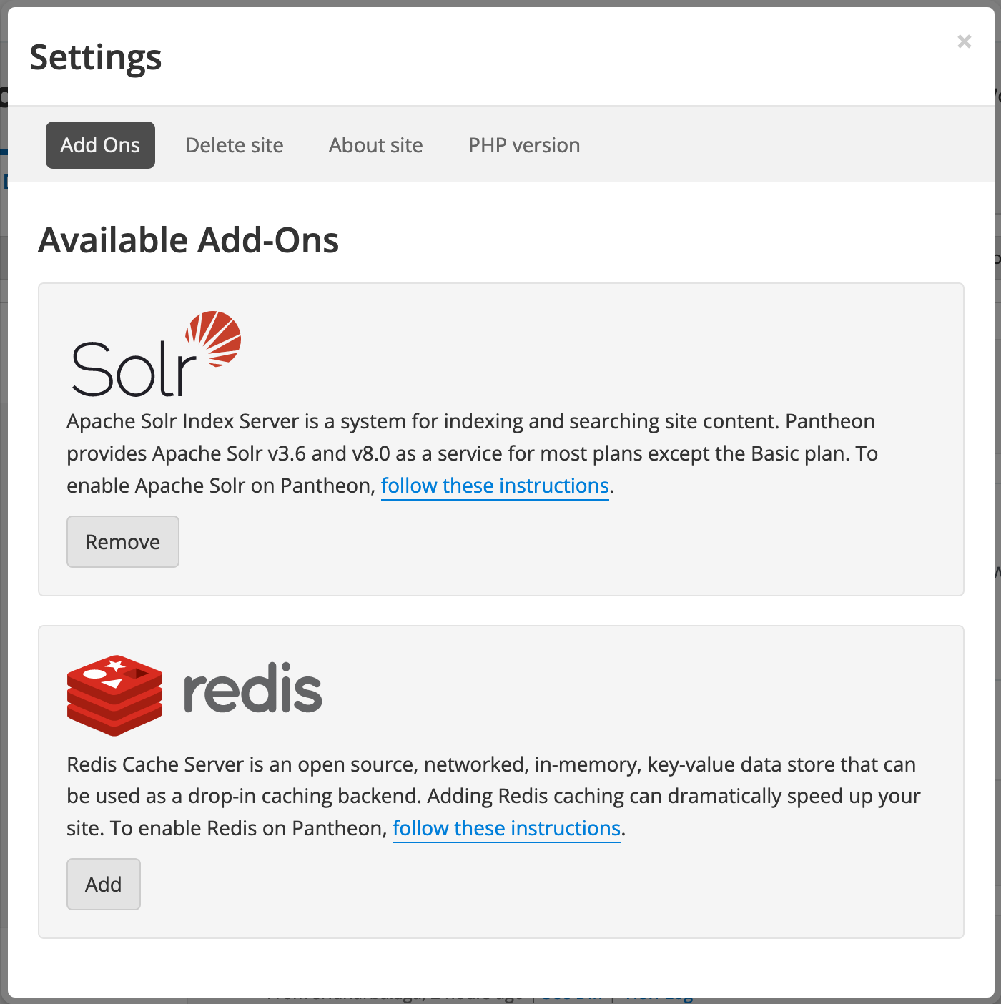Open the About site tab
The height and width of the screenshot is (1004, 1001).
tap(376, 145)
